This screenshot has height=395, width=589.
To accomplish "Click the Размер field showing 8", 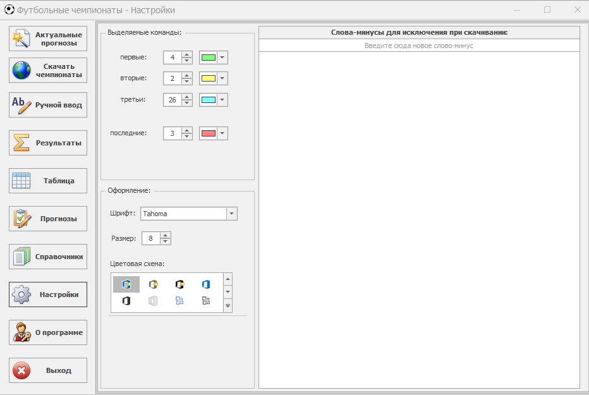I will click(151, 238).
